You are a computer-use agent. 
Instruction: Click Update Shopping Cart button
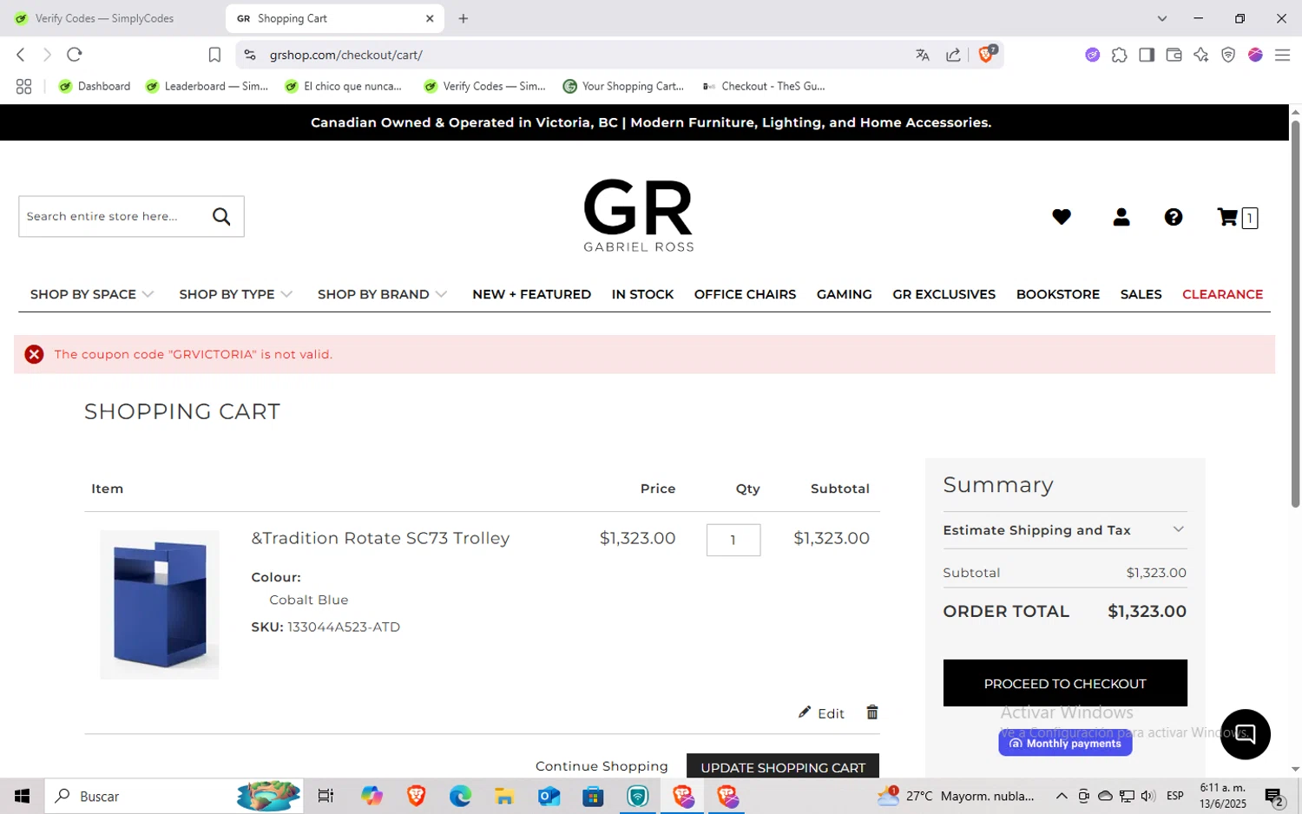tap(783, 766)
